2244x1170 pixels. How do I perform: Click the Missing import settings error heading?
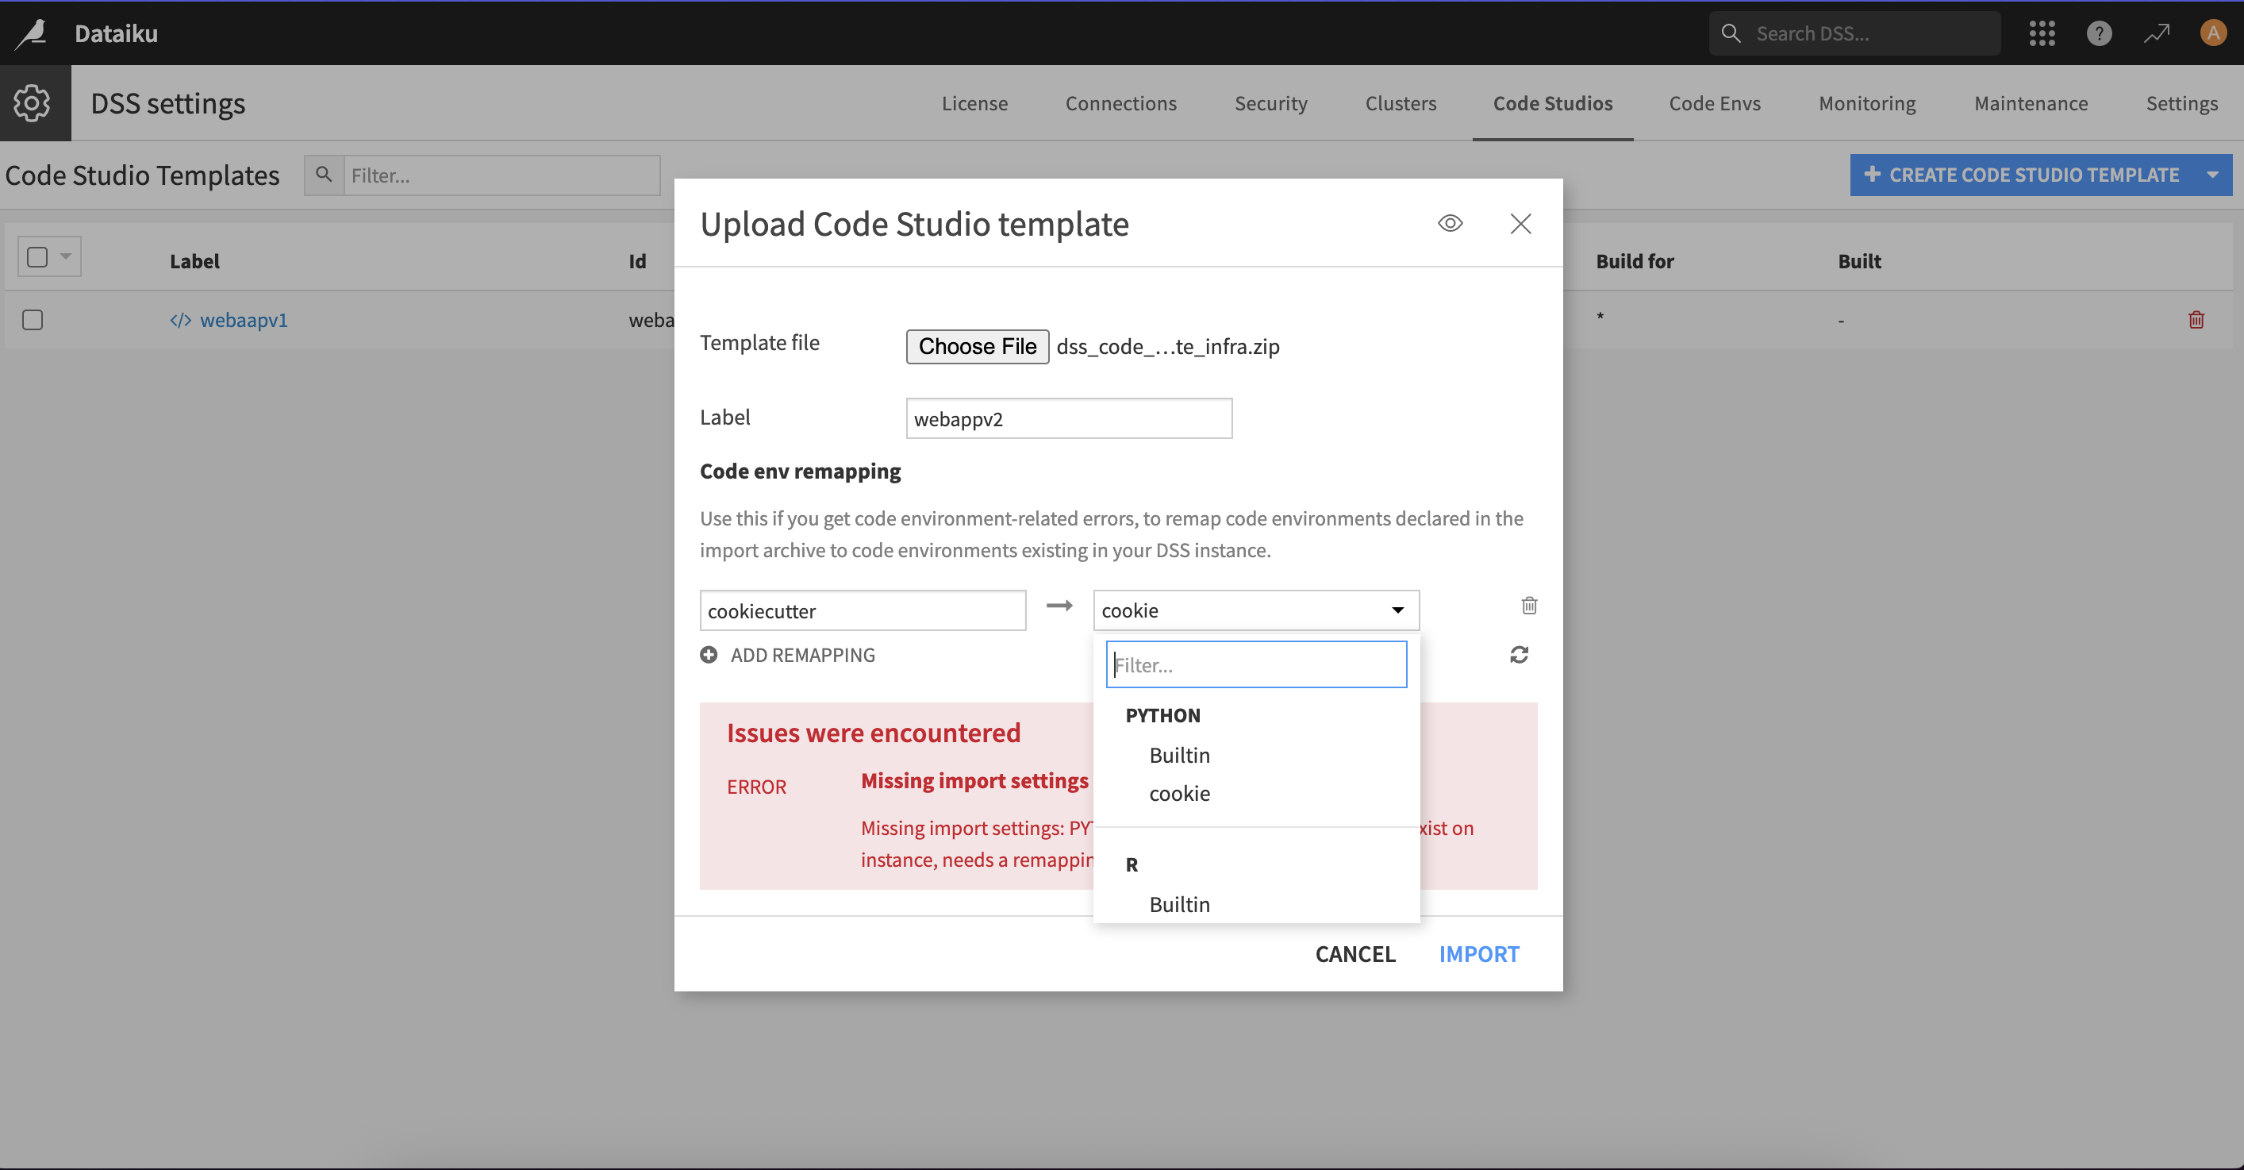pos(974,780)
